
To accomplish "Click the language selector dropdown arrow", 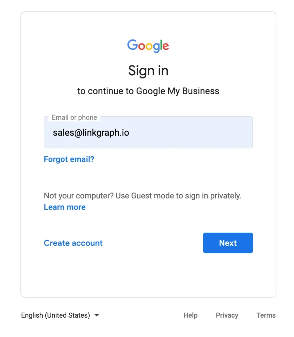I will pos(96,315).
